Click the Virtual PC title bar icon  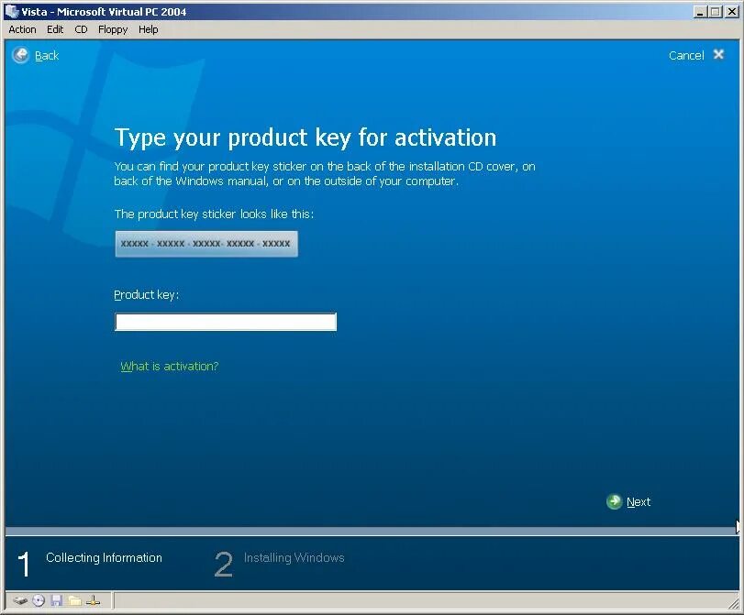click(x=11, y=11)
